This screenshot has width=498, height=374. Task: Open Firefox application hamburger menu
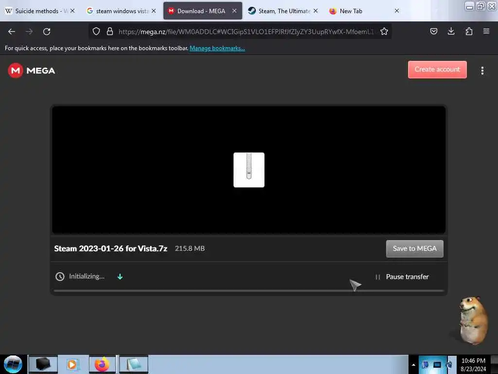click(486, 31)
